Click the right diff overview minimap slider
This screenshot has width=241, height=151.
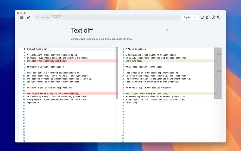218,73
